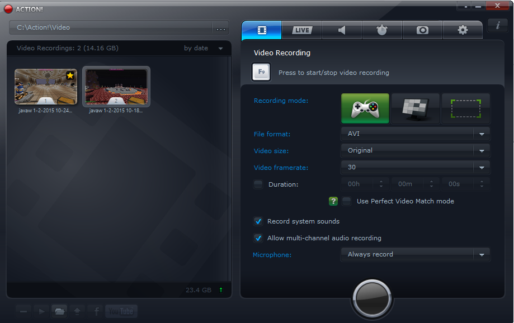
Task: Select the javaw 1-2-2015 10-18 recording thumbnail
Action: pyautogui.click(x=116, y=87)
